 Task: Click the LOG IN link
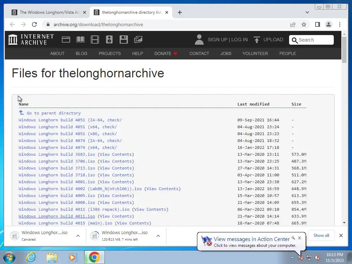pos(240,40)
